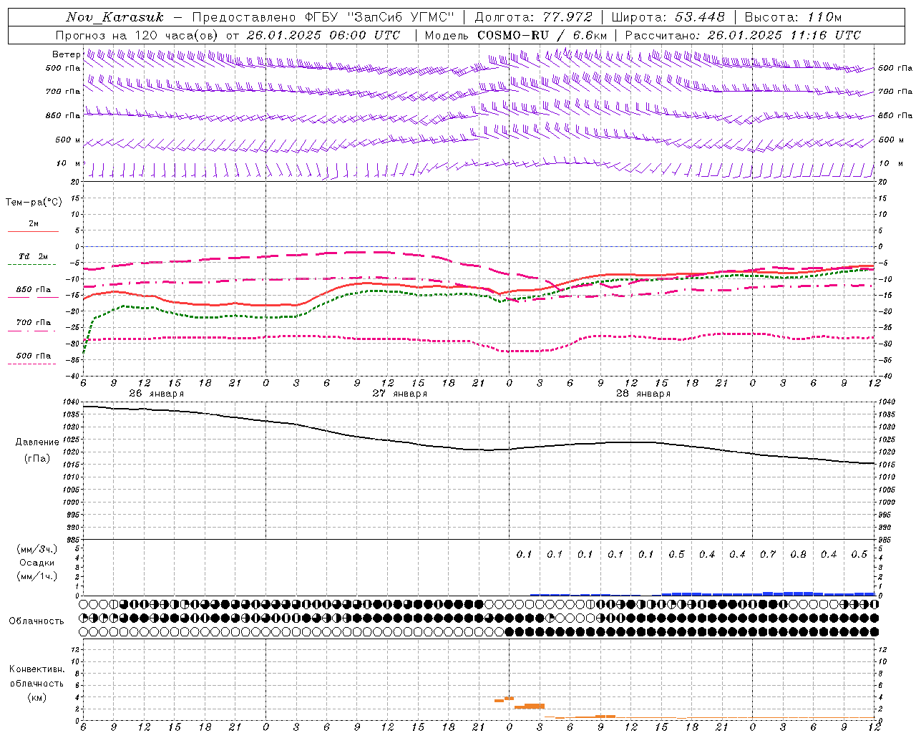Click the '500 м' wind level label at left

point(68,140)
